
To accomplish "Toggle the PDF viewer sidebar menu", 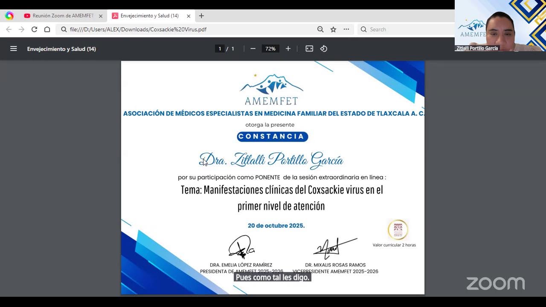I will click(14, 49).
